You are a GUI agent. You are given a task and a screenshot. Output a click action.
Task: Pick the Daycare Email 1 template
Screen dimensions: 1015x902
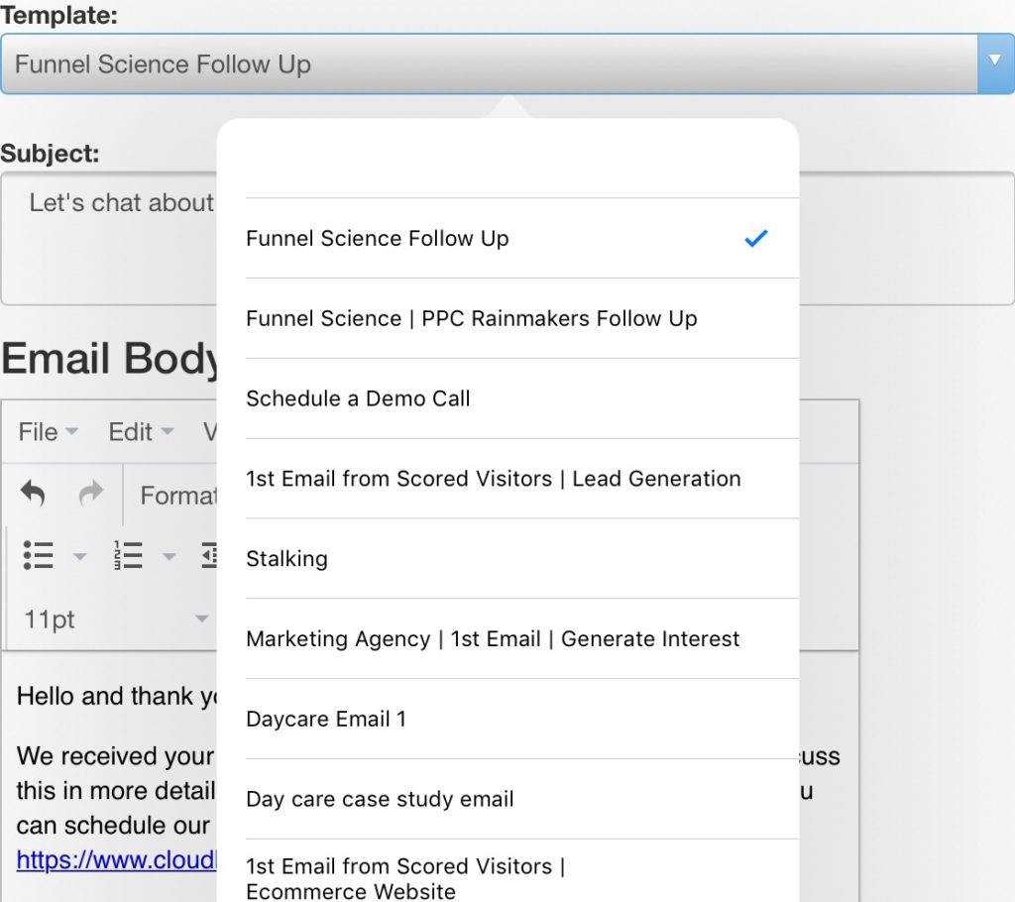326,720
